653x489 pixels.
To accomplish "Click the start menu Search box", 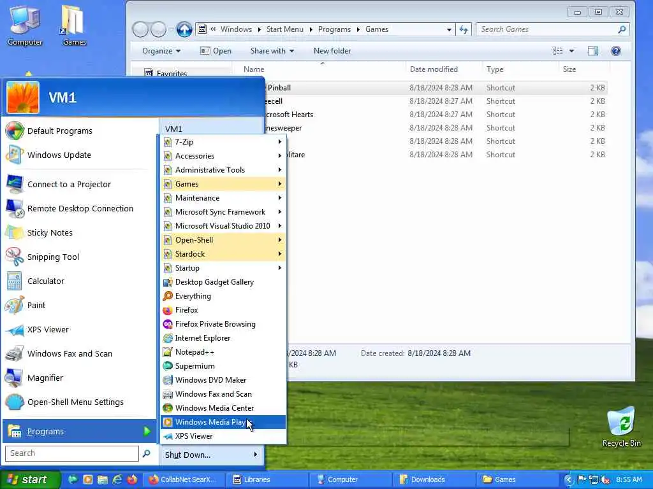I will (x=71, y=453).
